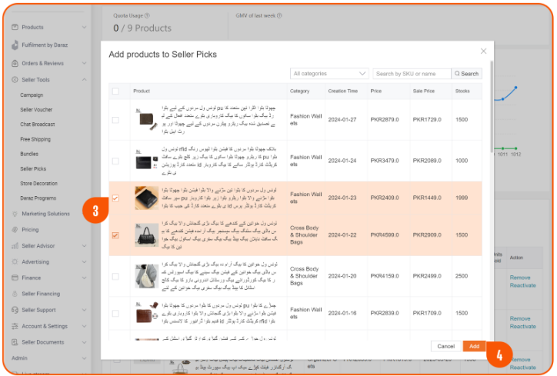Open the All categories dropdown
This screenshot has width=557, height=376.
(x=329, y=74)
